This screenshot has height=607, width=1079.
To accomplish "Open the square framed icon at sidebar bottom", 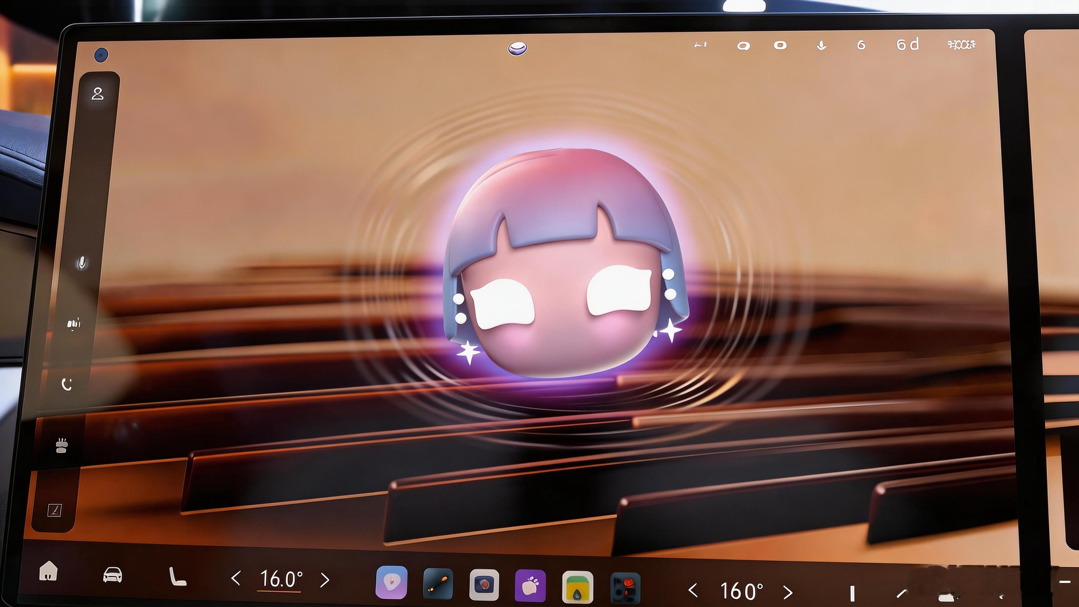I will [54, 510].
